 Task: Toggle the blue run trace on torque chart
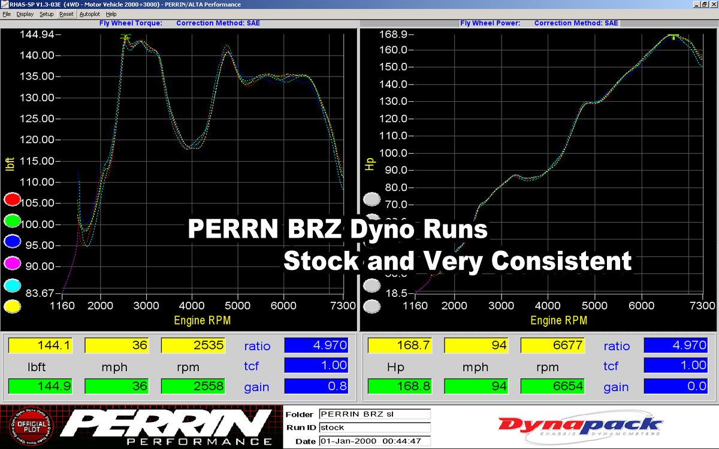tap(12, 242)
